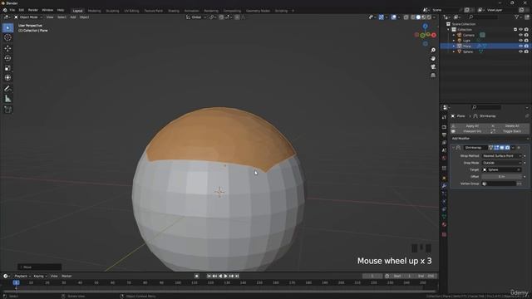
Task: Open the Snap Mode dropdown
Action: click(x=502, y=163)
